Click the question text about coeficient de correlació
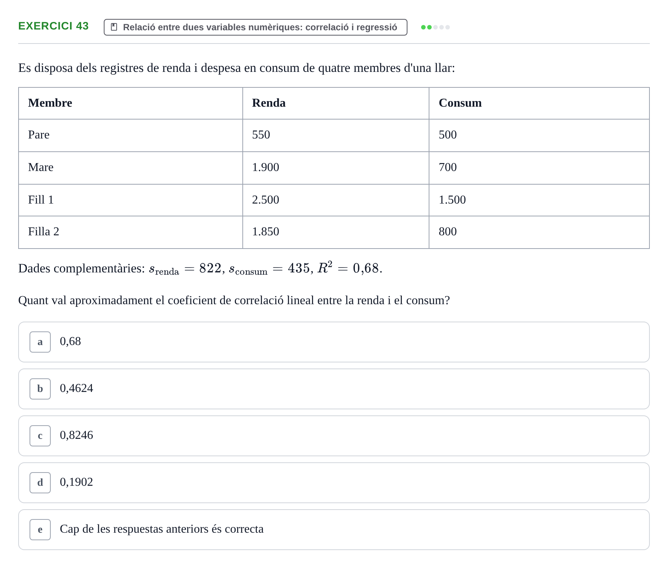Viewport: 668px width, 569px height. coord(234,300)
